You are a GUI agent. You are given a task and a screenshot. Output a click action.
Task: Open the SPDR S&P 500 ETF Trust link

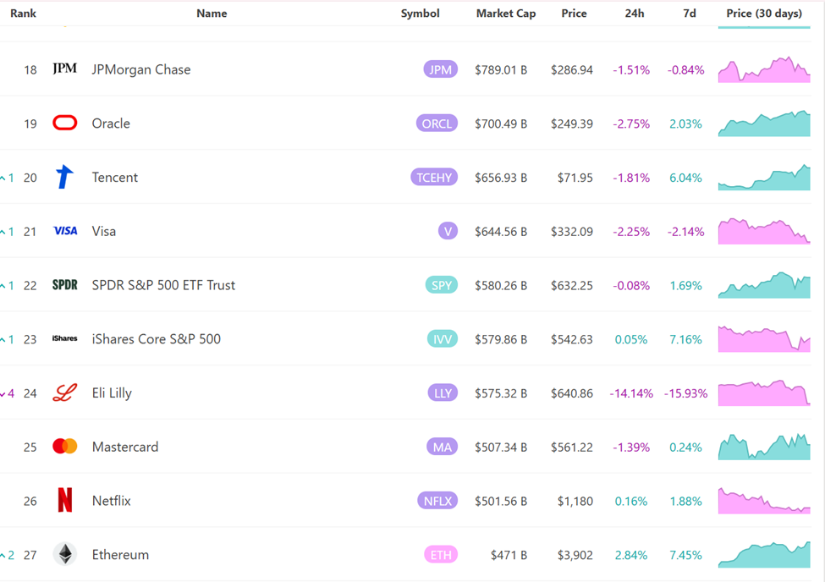pyautogui.click(x=163, y=285)
